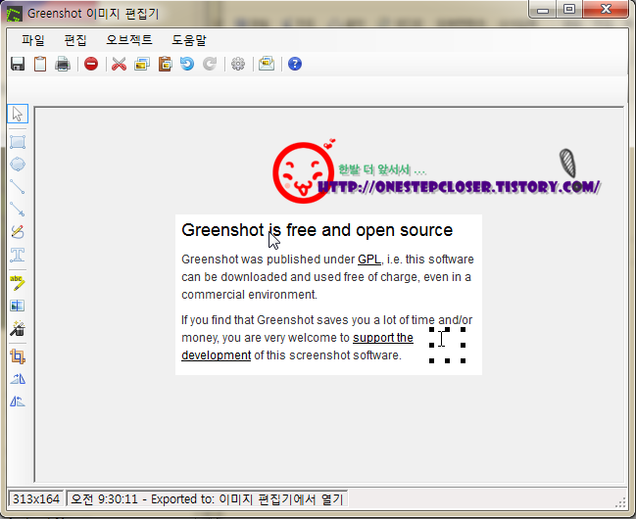Click the blue Undo arrow
The image size is (636, 519).
point(187,64)
